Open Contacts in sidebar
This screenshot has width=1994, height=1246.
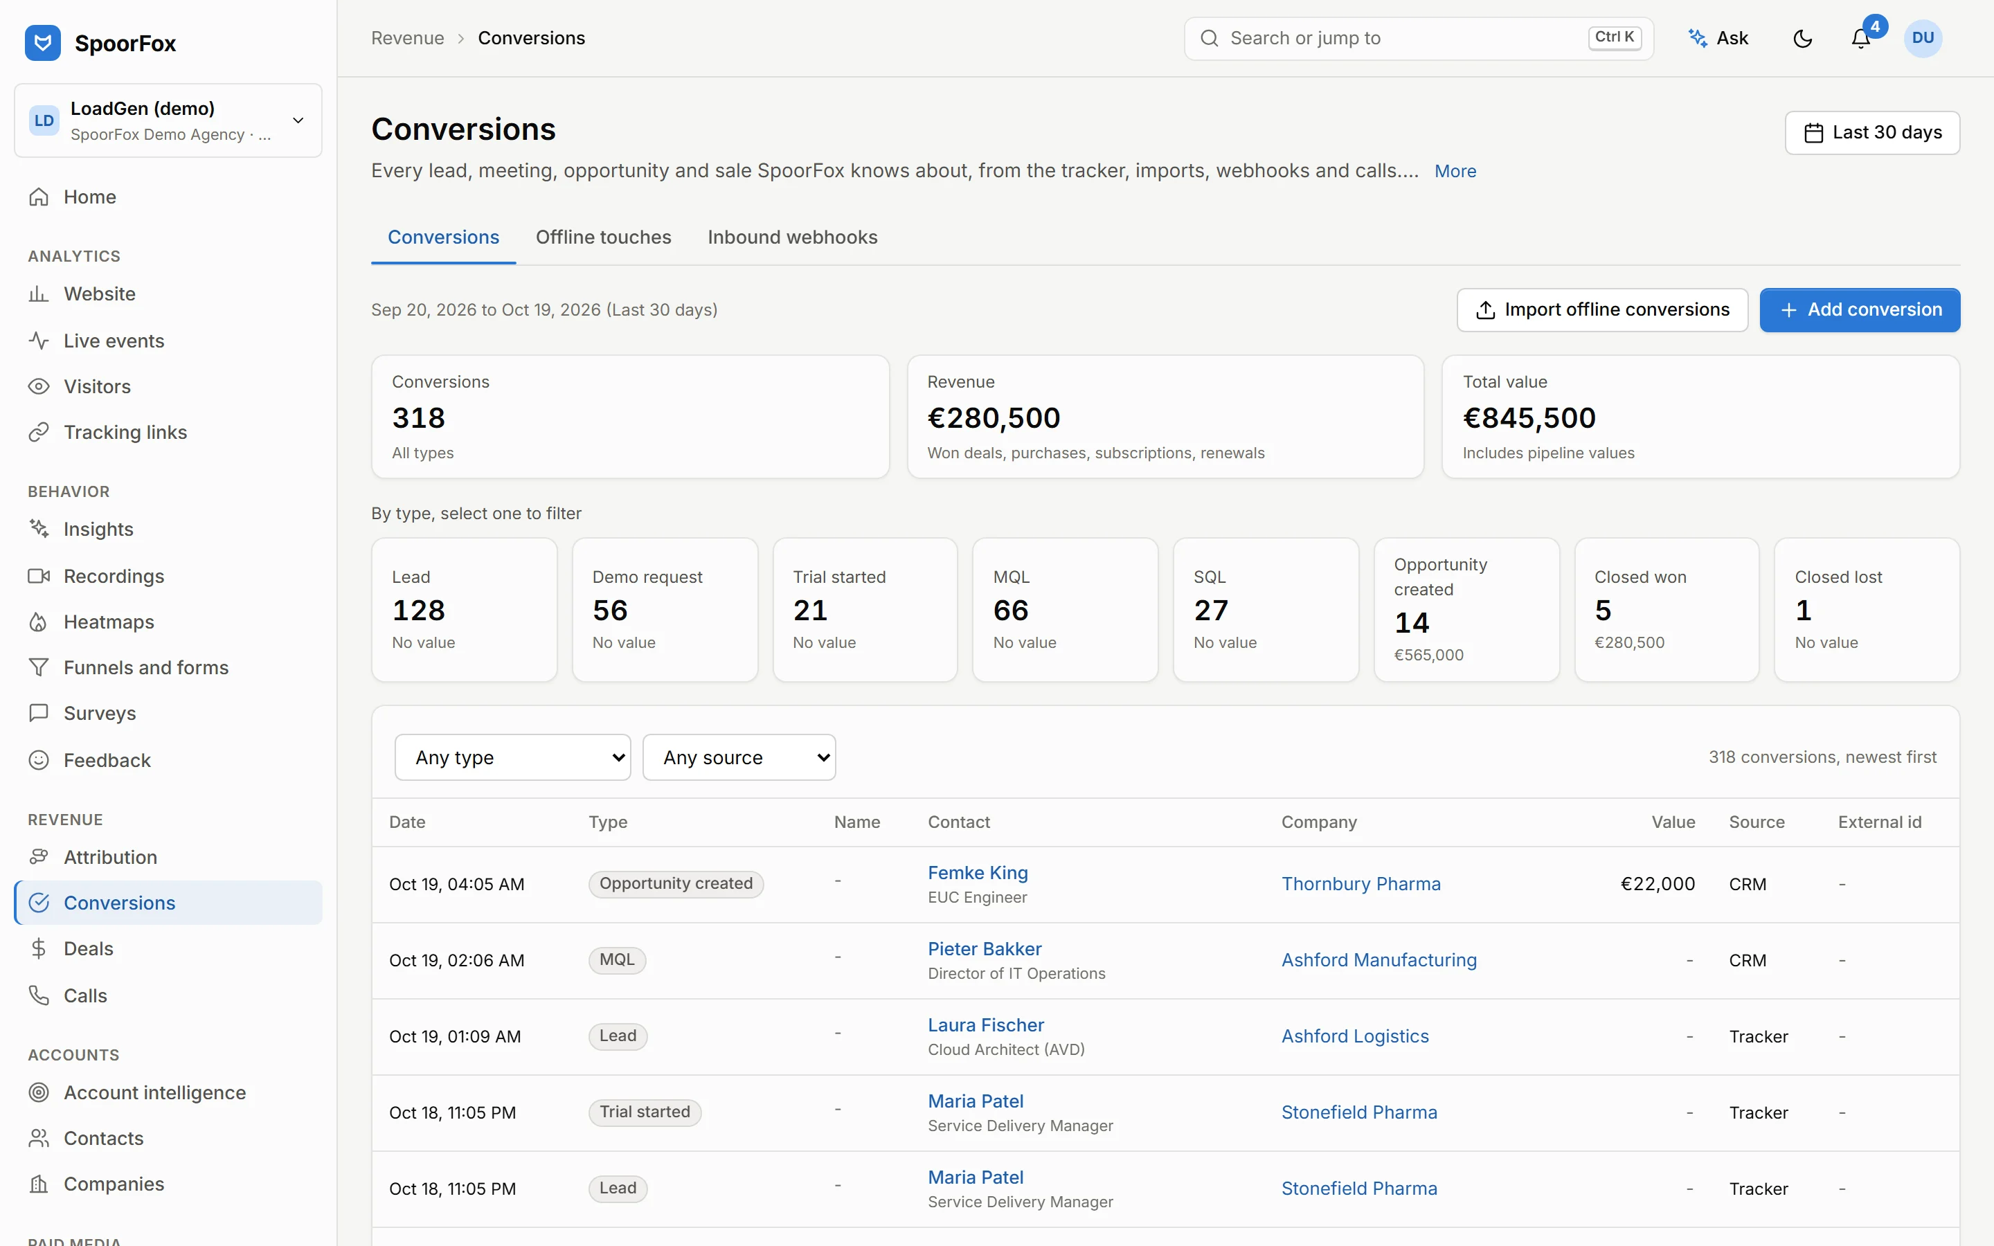click(168, 1138)
